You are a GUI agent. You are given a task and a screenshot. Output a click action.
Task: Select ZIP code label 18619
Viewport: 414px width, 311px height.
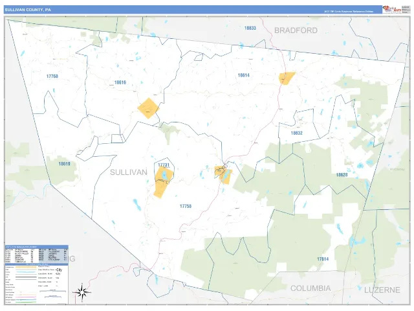[x=64, y=164]
